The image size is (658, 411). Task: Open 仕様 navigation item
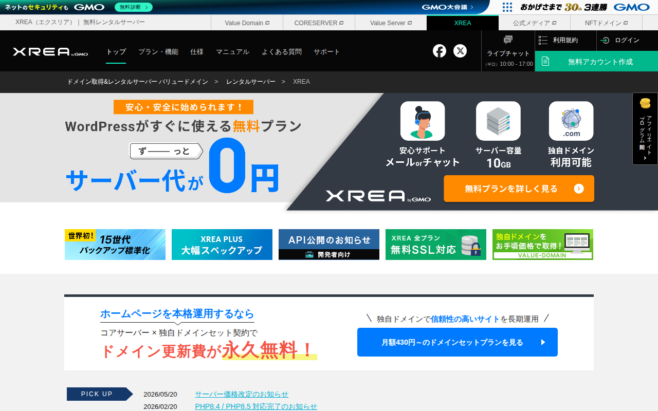(197, 52)
